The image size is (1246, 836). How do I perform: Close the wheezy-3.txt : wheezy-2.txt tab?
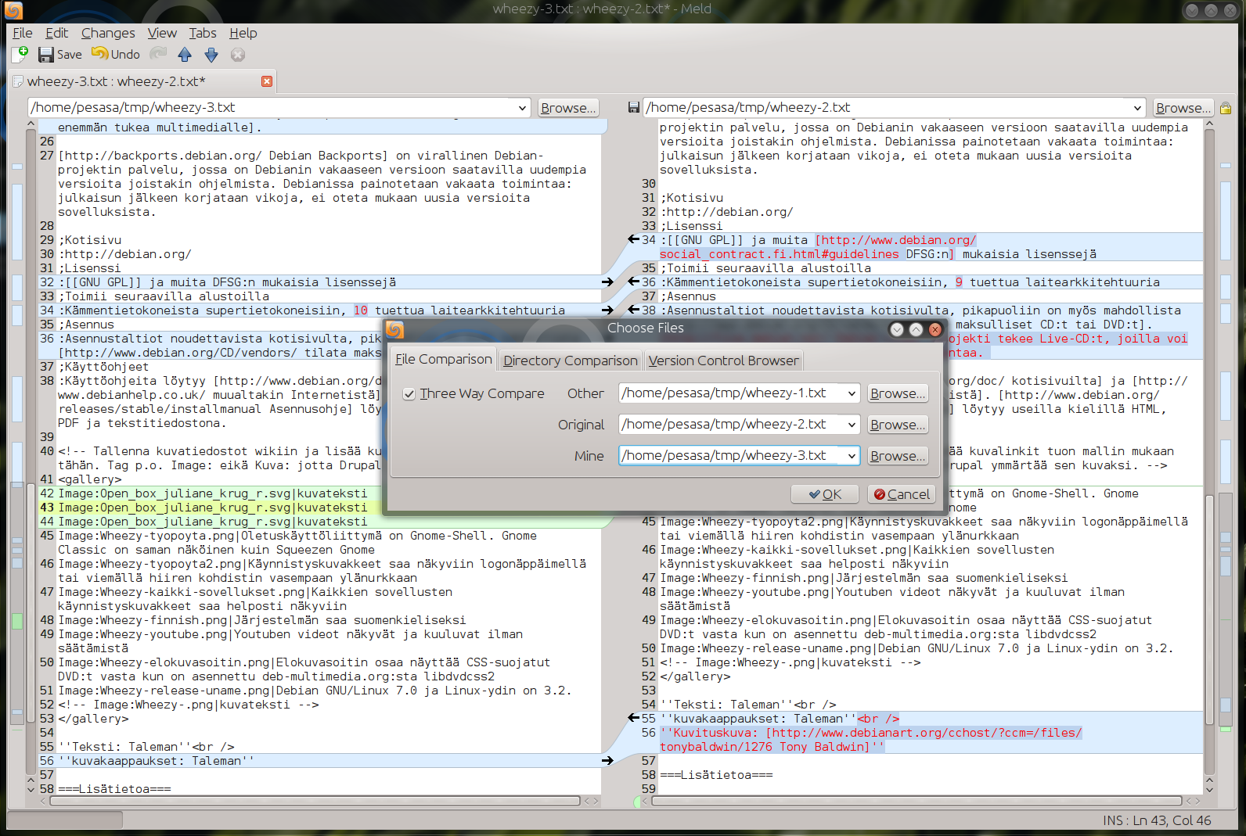point(267,81)
